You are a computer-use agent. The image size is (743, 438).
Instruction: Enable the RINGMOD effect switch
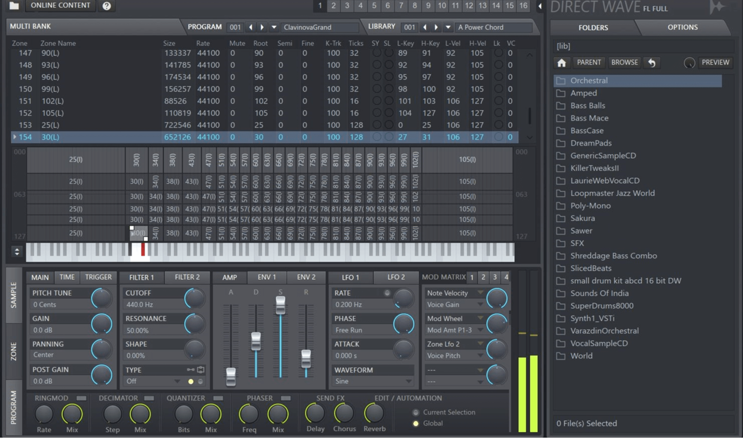81,398
